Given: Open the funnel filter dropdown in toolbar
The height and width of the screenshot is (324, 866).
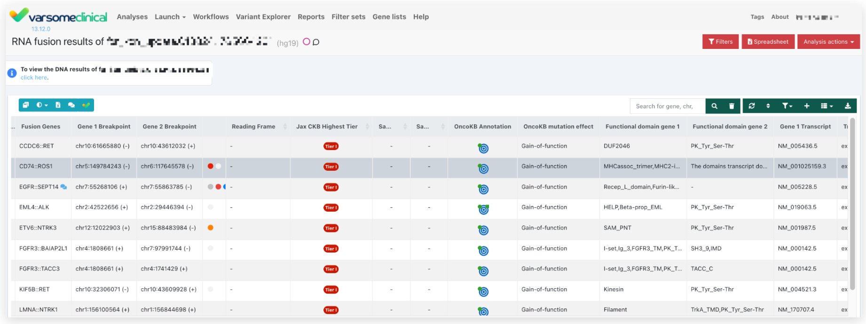Looking at the screenshot, I should (787, 106).
